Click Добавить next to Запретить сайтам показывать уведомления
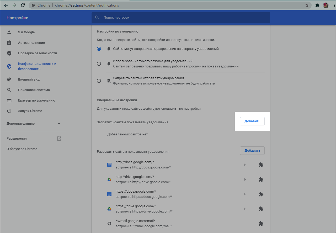 tap(252, 121)
